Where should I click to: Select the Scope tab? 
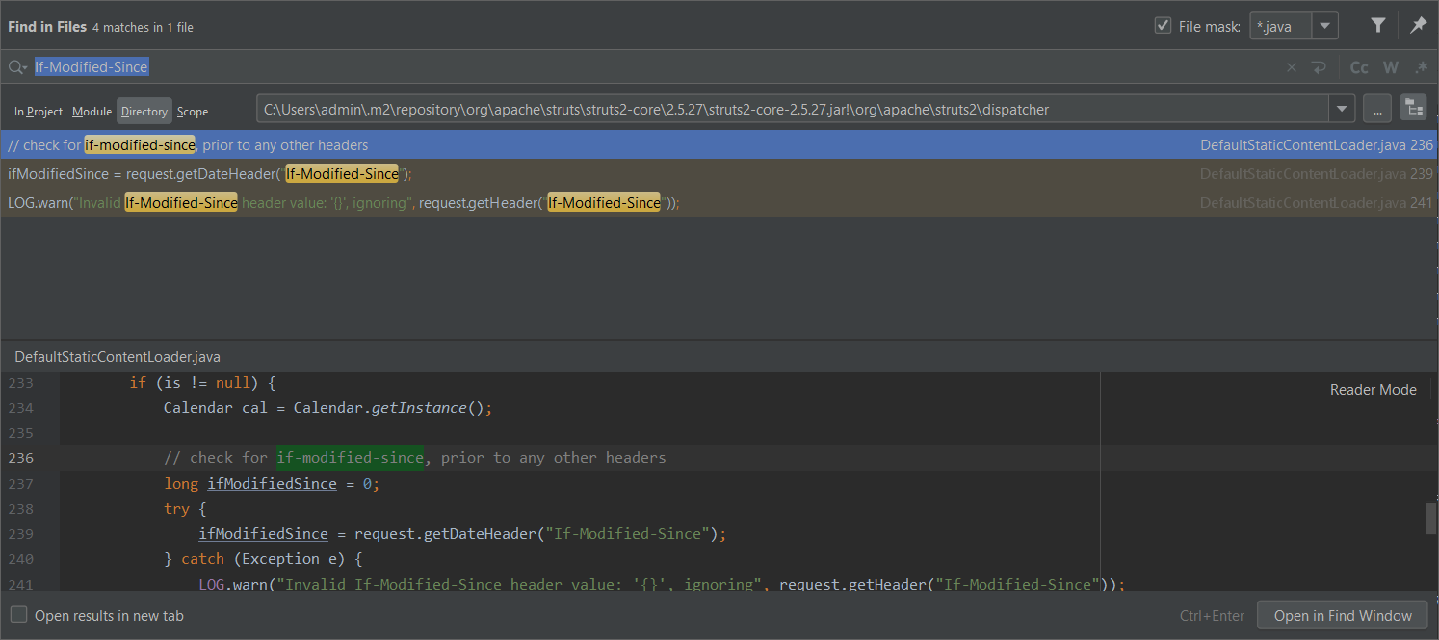point(193,112)
